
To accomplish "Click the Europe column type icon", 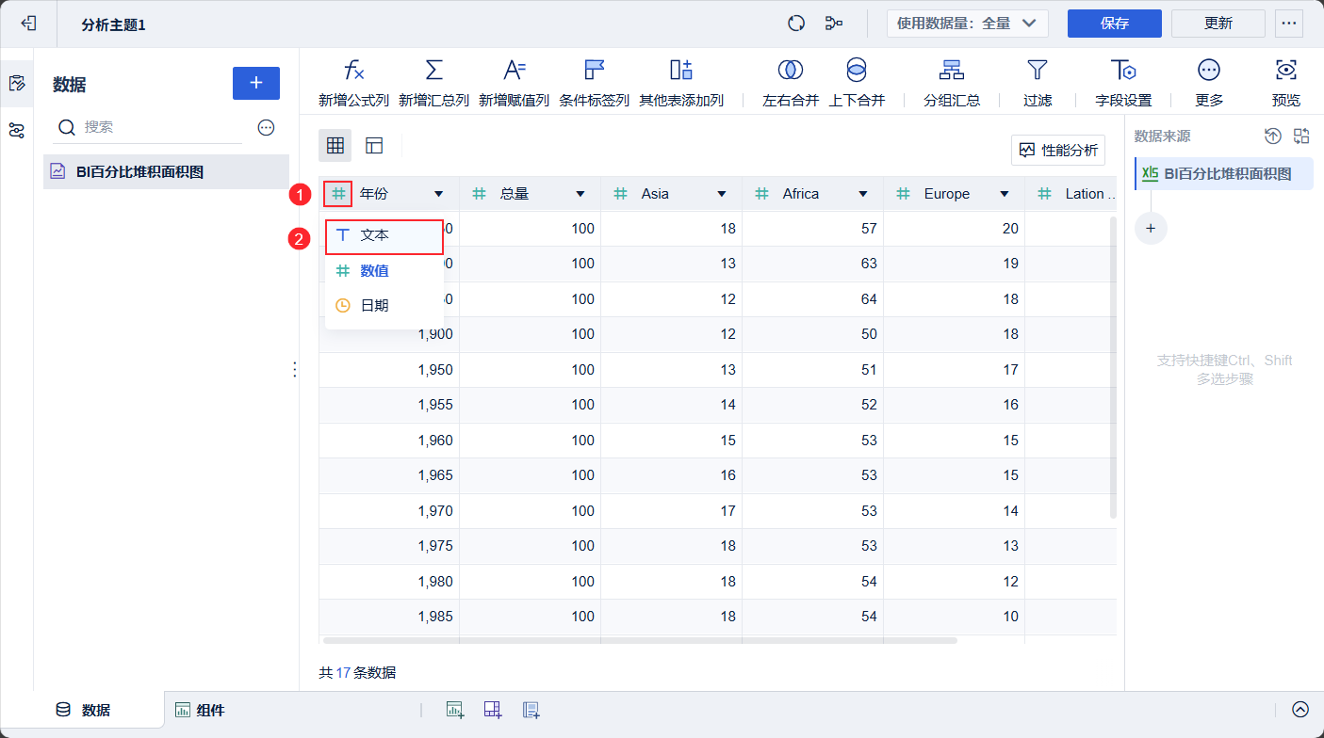I will tap(903, 194).
